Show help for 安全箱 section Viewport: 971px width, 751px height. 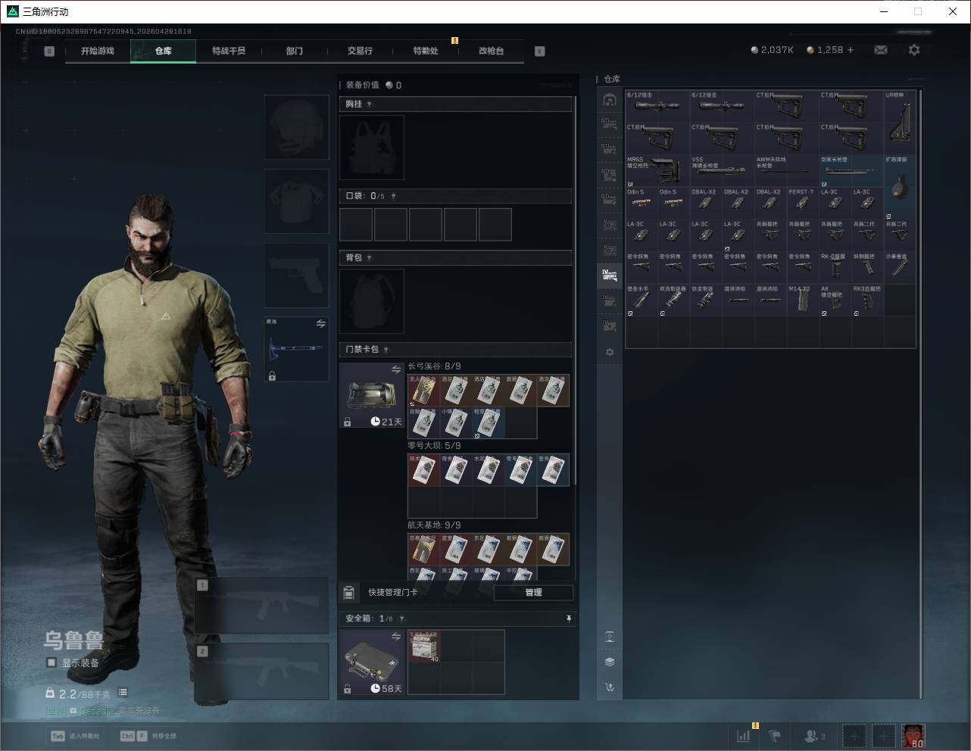tap(401, 619)
